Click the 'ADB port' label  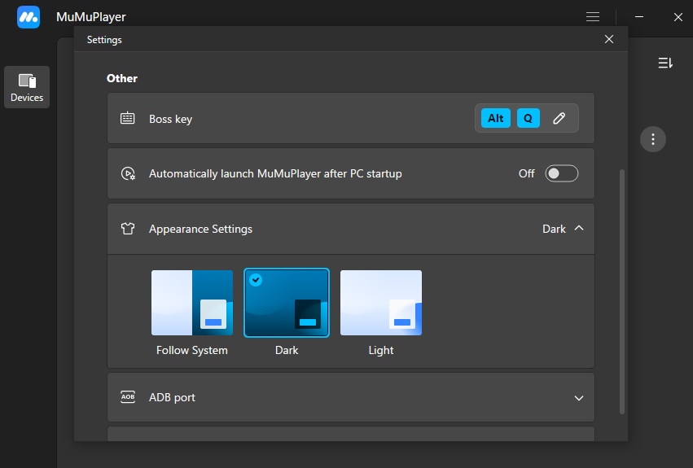pos(172,398)
